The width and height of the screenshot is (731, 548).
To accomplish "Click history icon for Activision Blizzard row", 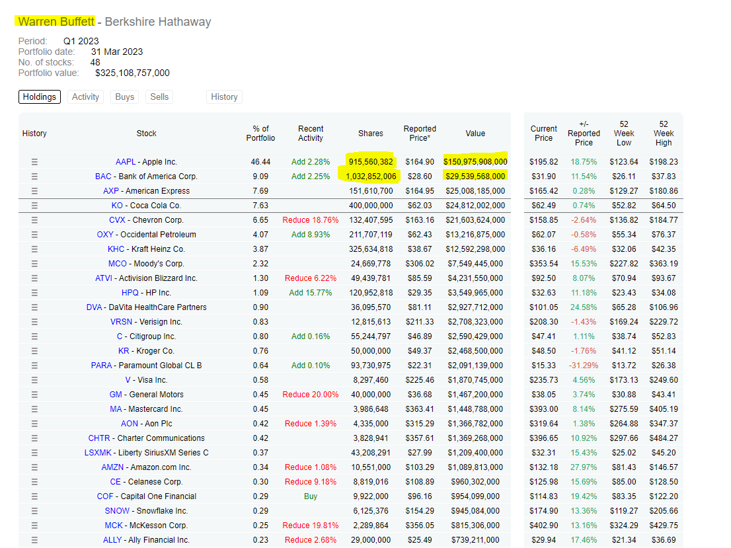I will (34, 278).
